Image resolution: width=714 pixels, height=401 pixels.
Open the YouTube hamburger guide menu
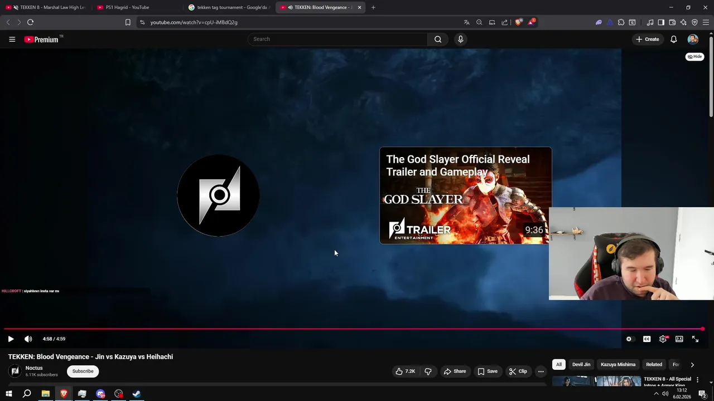click(x=12, y=39)
